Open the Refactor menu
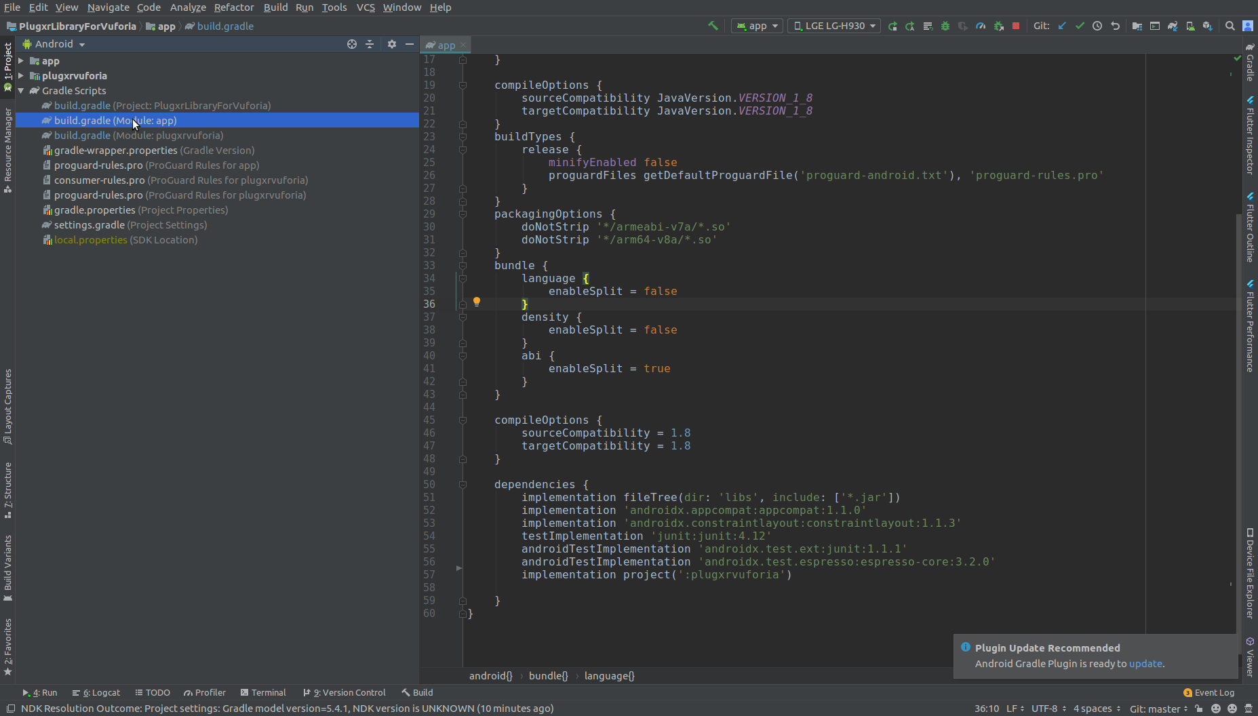This screenshot has height=716, width=1258. coord(234,7)
